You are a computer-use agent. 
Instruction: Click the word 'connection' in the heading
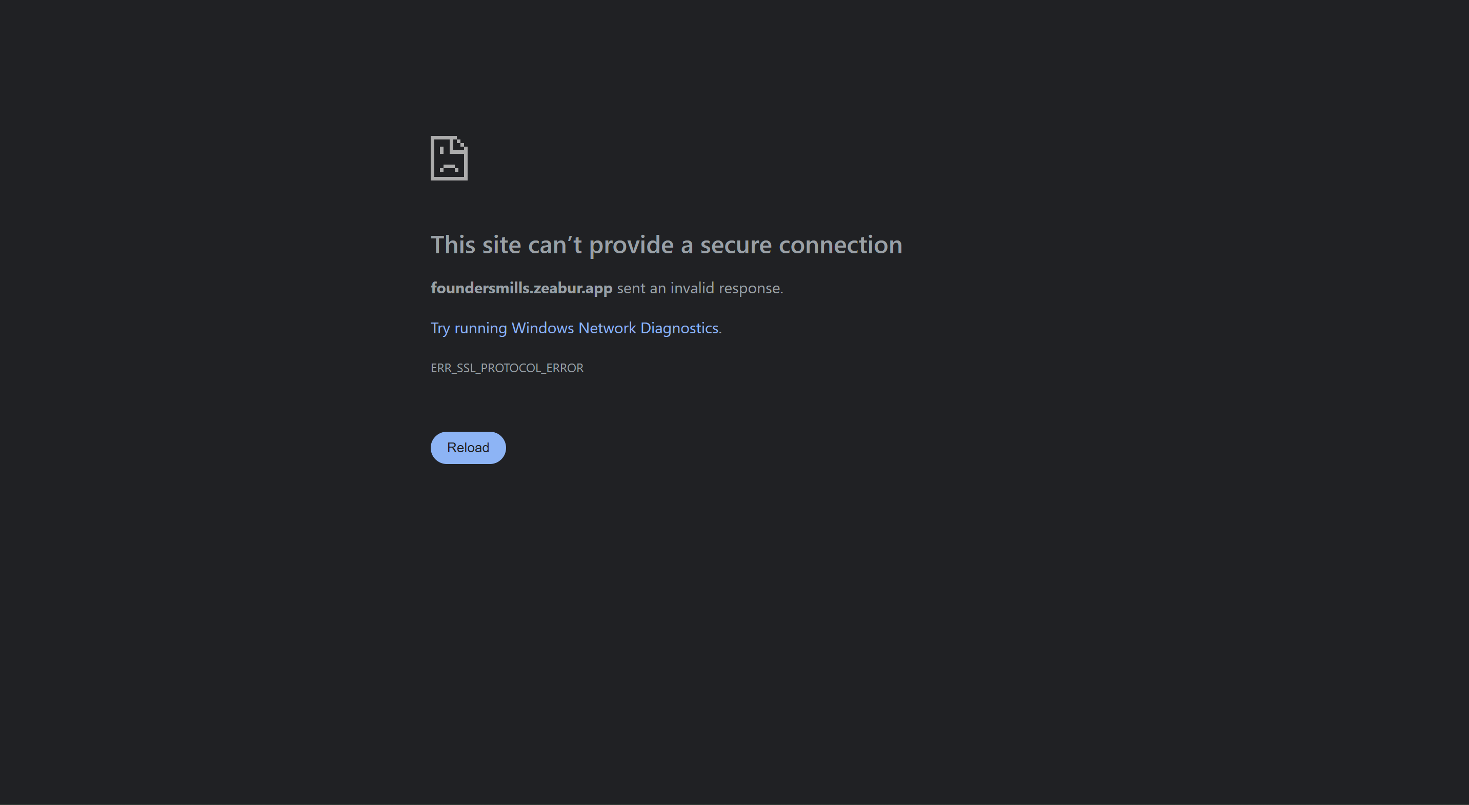click(840, 245)
